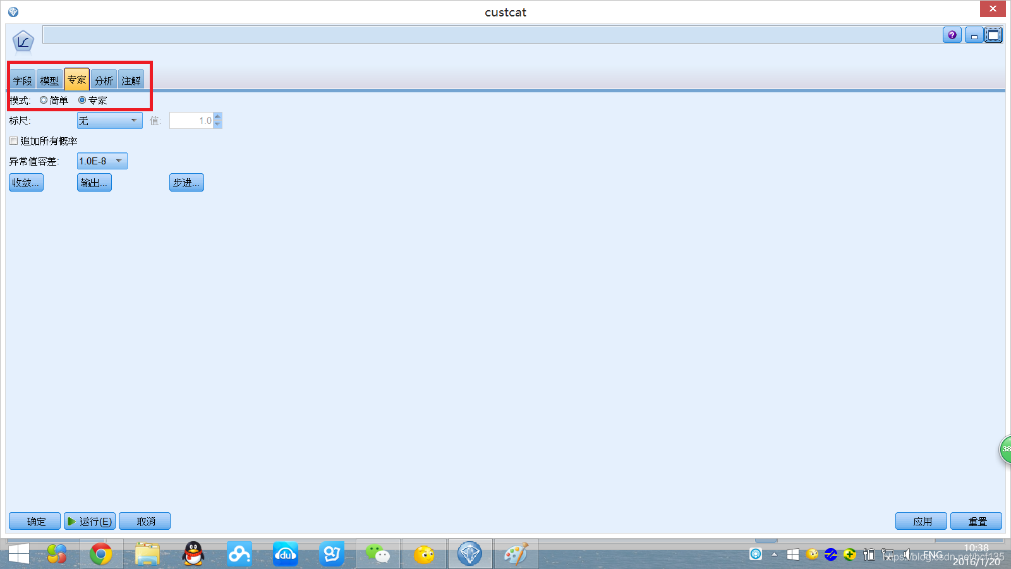The width and height of the screenshot is (1011, 569).
Task: Click the network tray icon
Action: pyautogui.click(x=888, y=554)
